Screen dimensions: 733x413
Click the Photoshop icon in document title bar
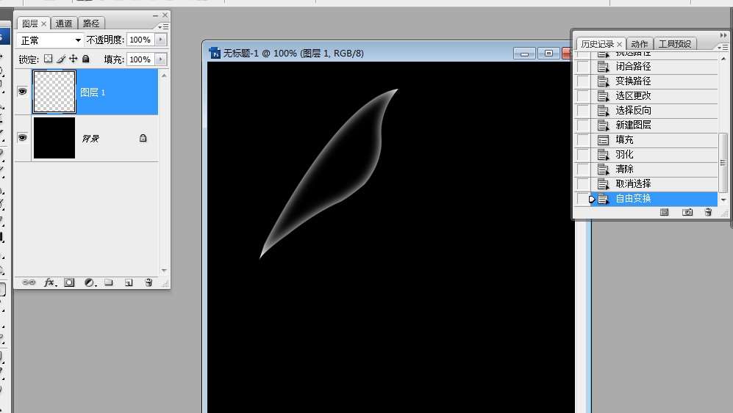(215, 54)
